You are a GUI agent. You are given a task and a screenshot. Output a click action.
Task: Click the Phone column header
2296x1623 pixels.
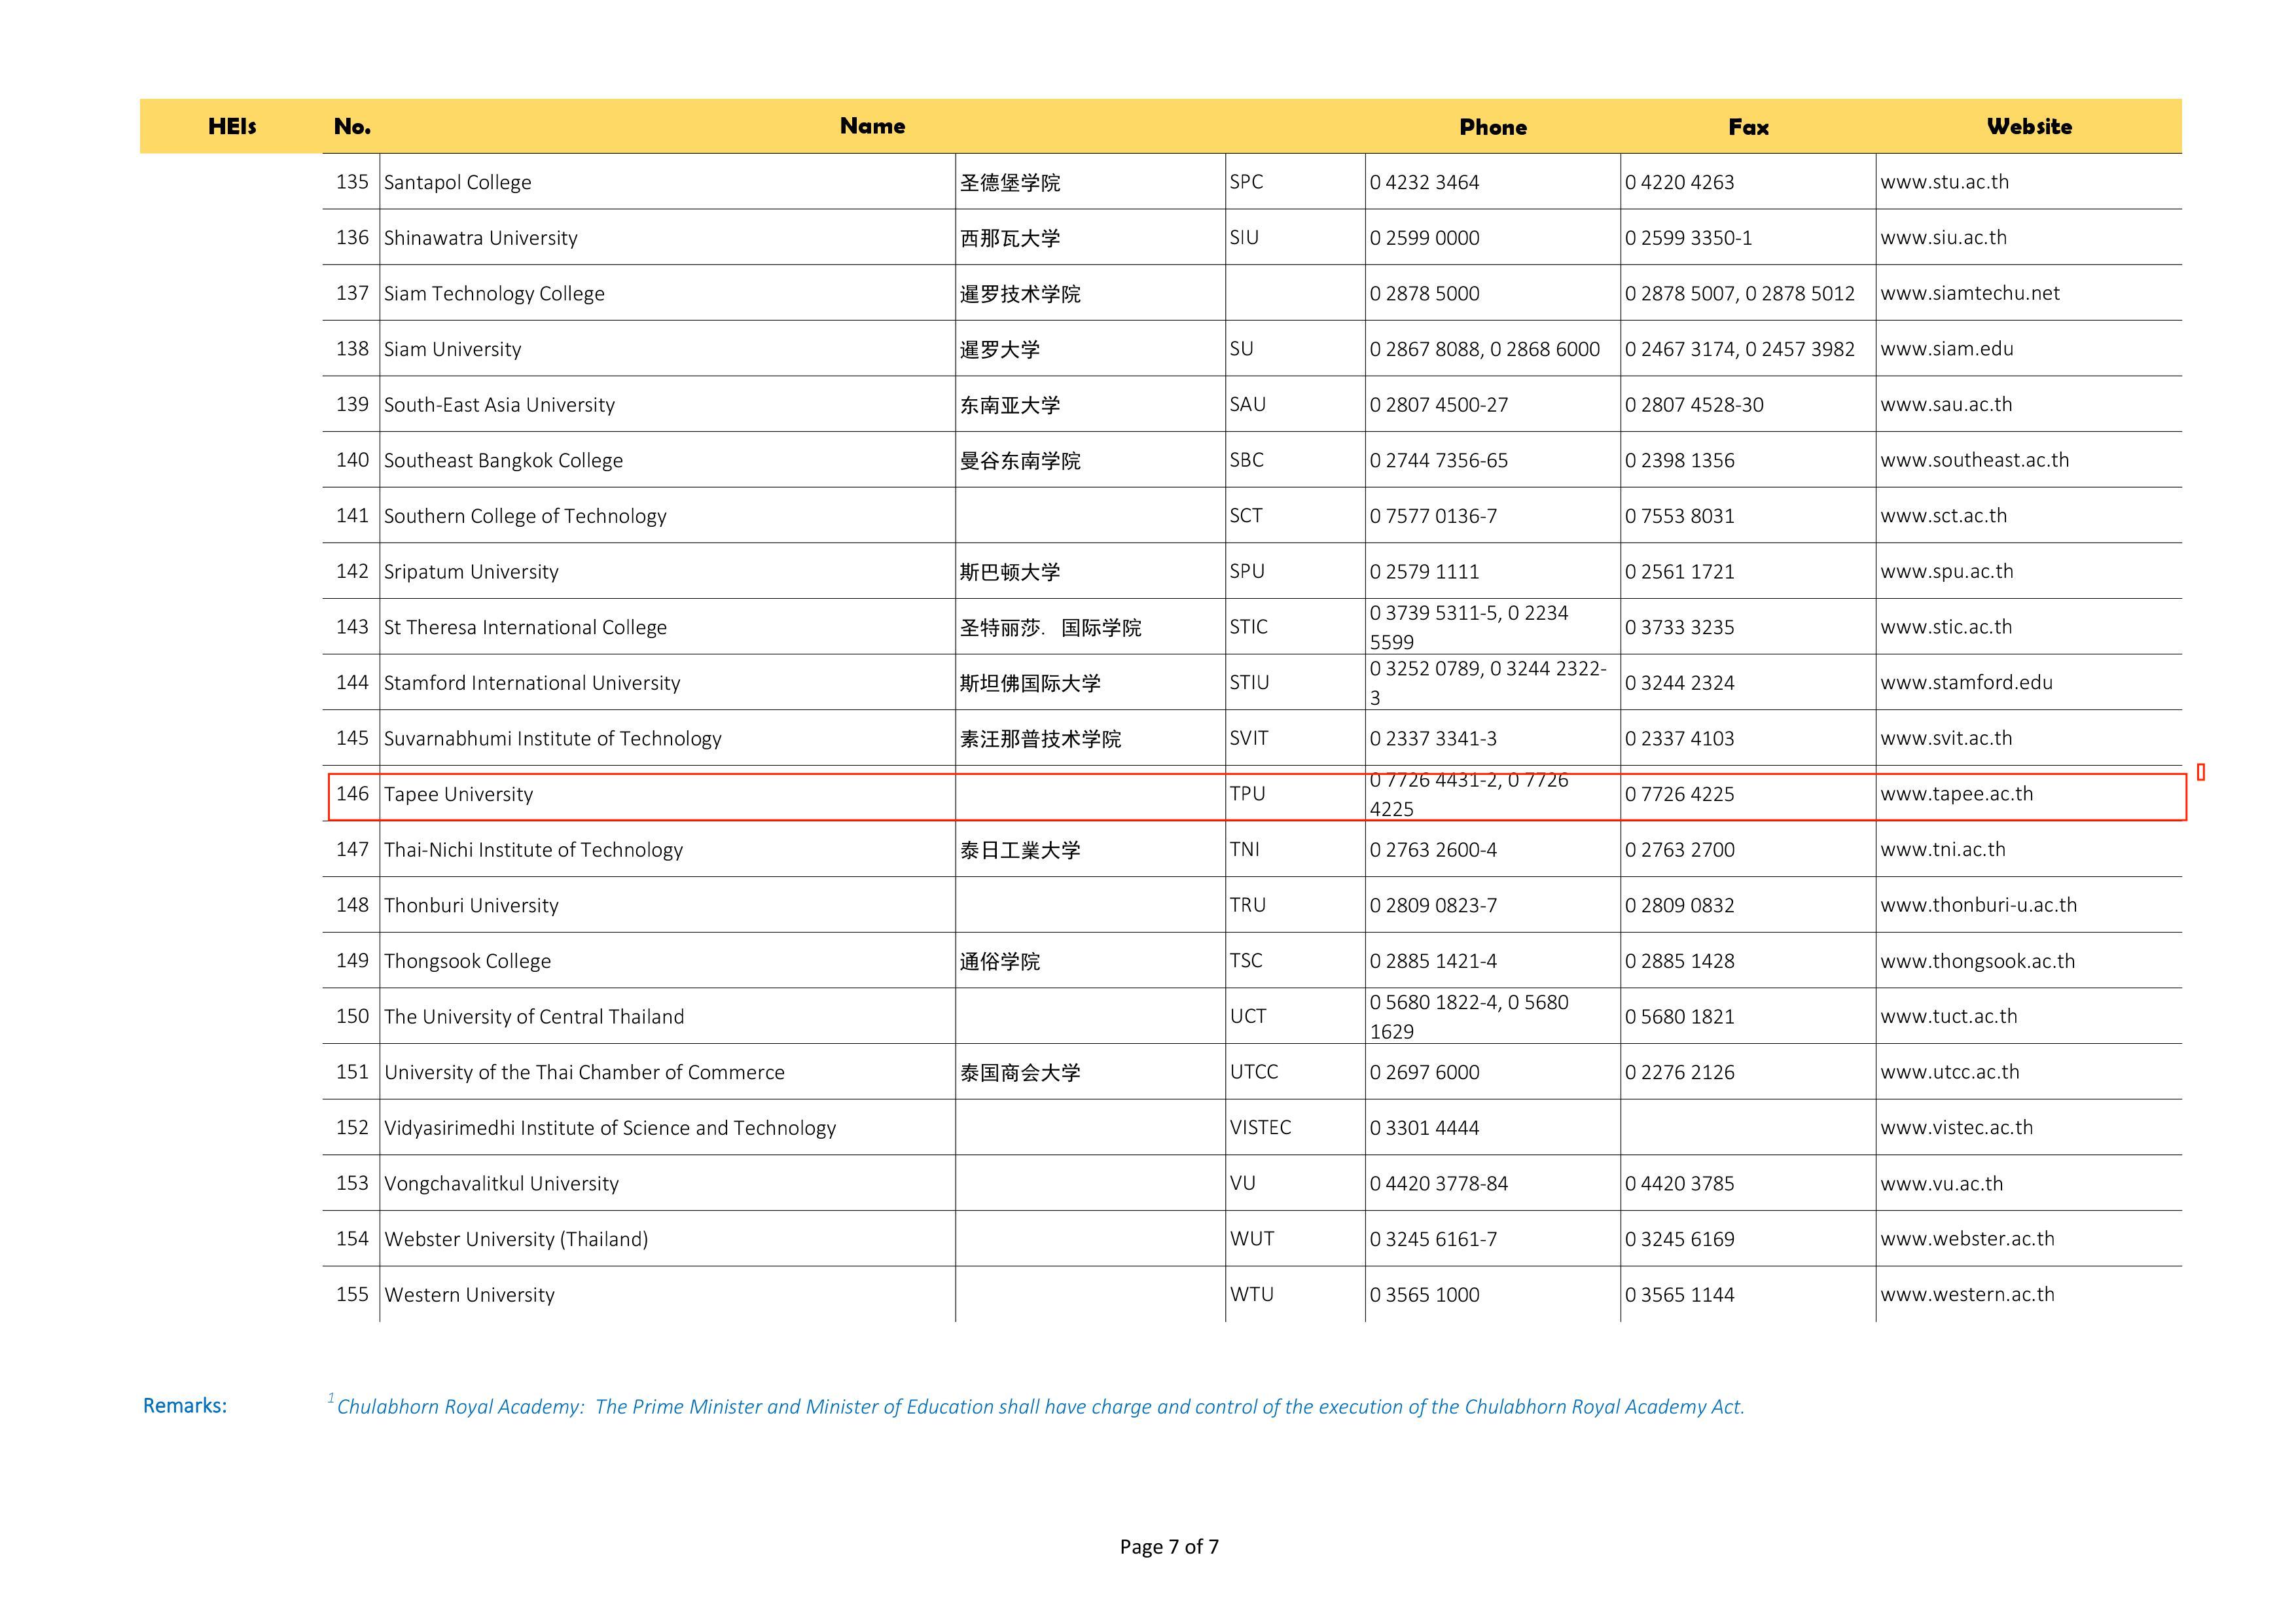coord(1492,127)
